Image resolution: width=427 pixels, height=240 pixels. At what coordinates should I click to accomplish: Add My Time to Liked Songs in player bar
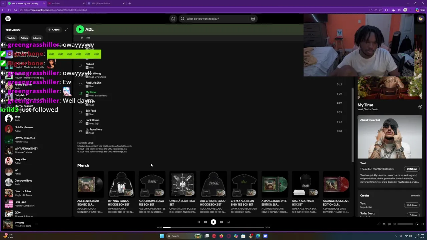click(36, 224)
